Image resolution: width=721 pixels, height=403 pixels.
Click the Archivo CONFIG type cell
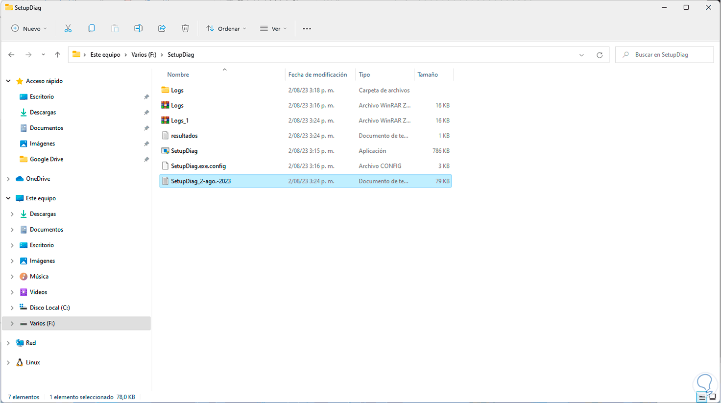[380, 166]
